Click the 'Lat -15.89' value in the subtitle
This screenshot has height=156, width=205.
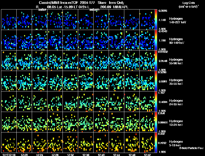pos(65,7)
